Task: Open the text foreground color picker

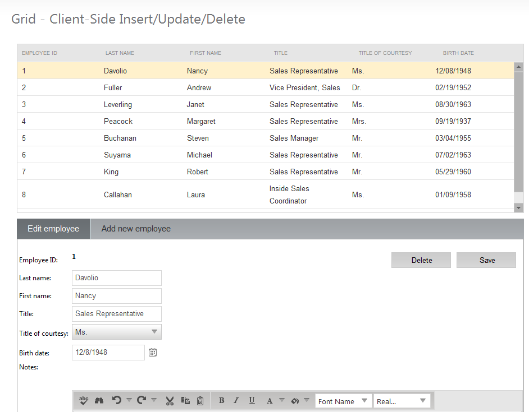Action: pos(270,401)
